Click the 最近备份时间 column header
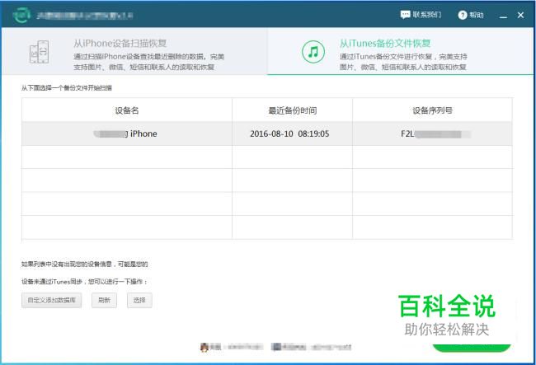 292,110
